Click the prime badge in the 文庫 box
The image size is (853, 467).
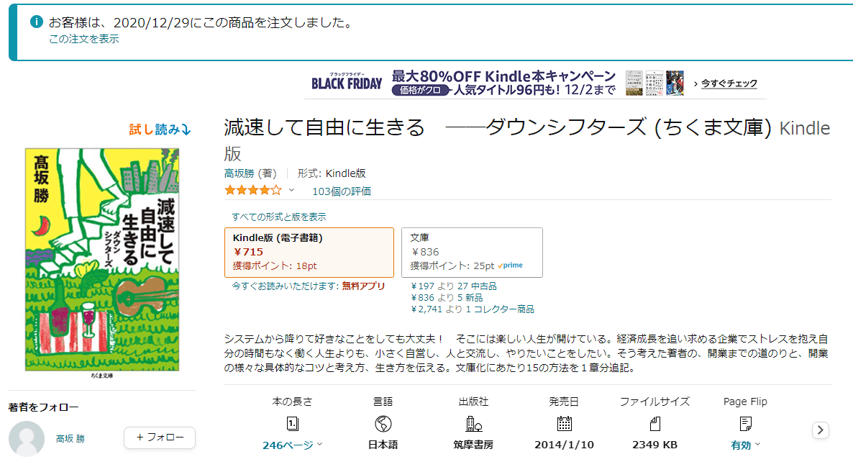[510, 266]
